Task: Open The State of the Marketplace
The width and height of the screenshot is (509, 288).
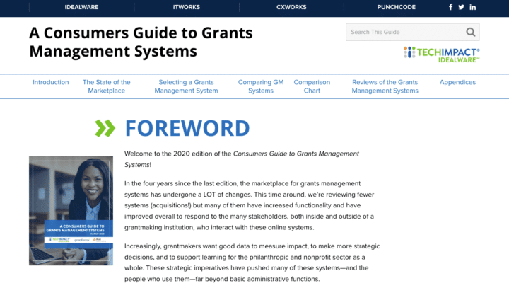Action: (x=107, y=86)
